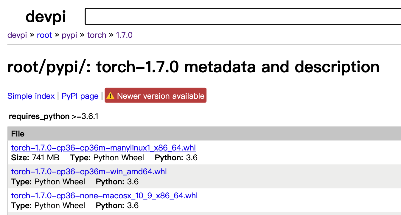Download the manylinux1_x86_64 wheel file

point(103,148)
